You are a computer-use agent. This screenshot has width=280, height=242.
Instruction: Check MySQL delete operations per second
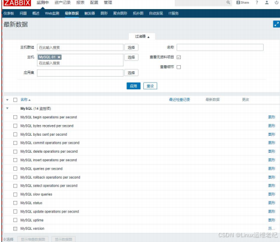click(x=15, y=151)
